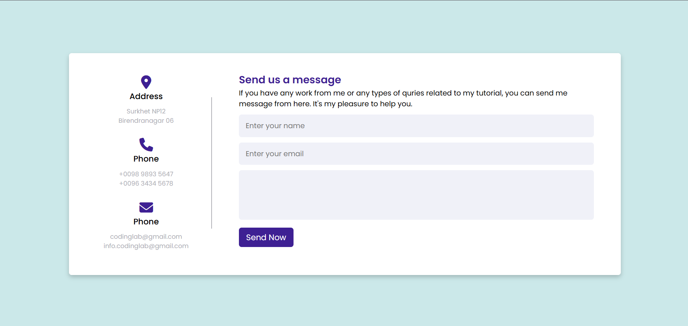Click inside the large message textarea
This screenshot has height=326, width=688.
tap(416, 195)
